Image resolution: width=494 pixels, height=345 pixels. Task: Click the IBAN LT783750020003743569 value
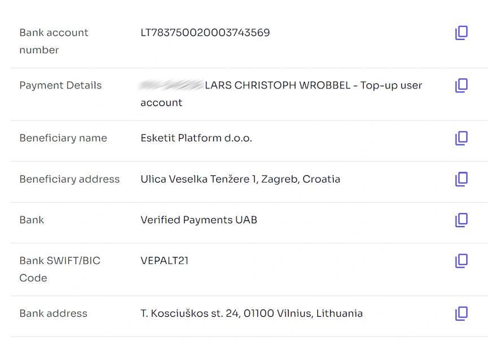(x=205, y=33)
